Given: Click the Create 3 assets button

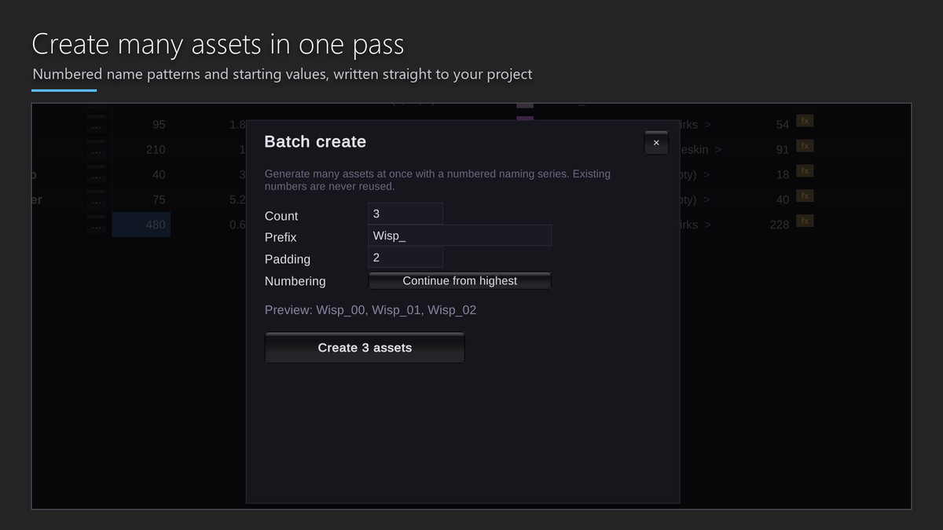Looking at the screenshot, I should (x=365, y=348).
